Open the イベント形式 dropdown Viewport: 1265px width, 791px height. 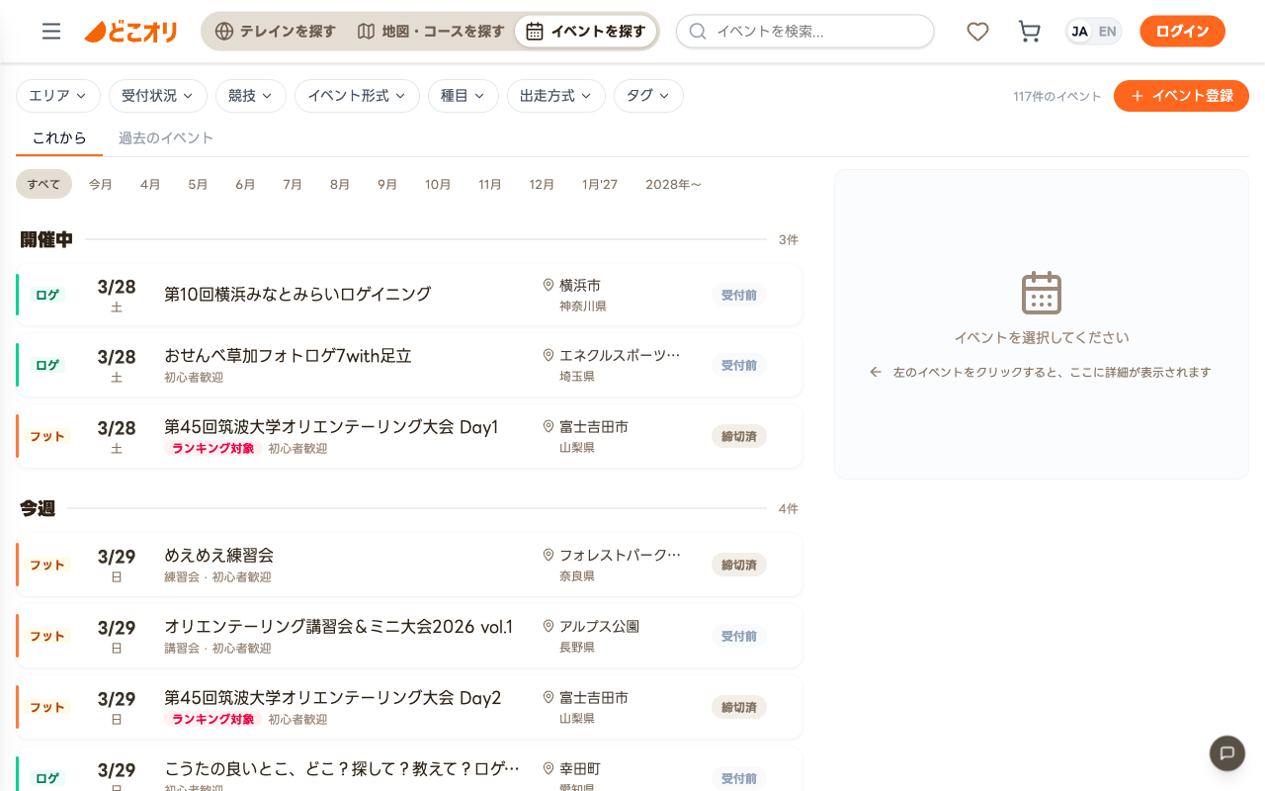pyautogui.click(x=357, y=96)
